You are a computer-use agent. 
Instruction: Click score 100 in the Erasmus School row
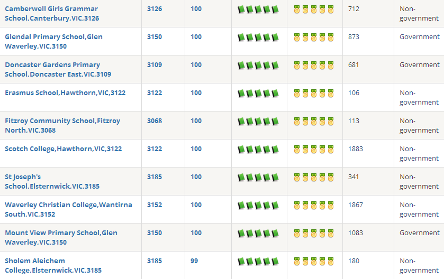(x=196, y=93)
